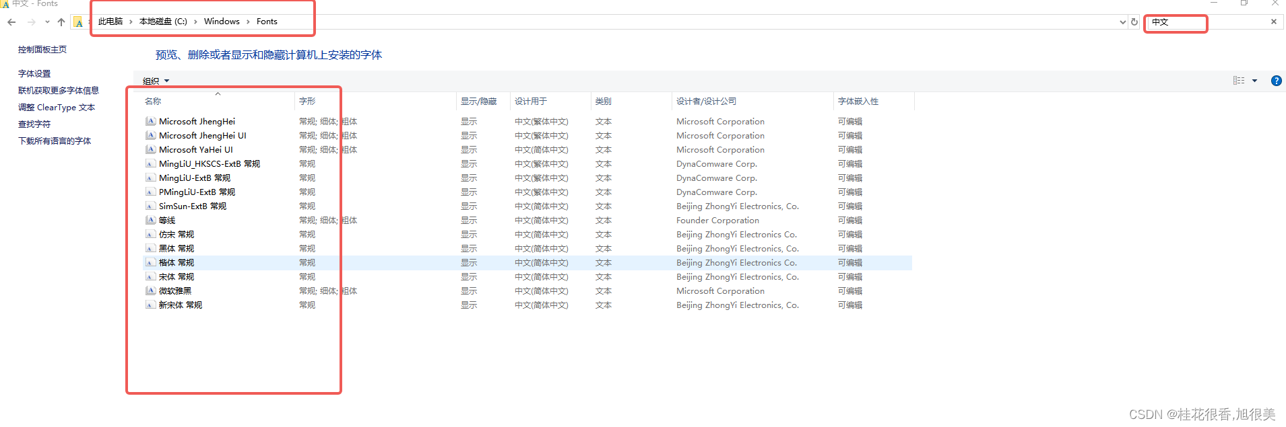Select Microsoft YaHei UI font icon
Screen dimensions: 1286x427
click(x=151, y=150)
